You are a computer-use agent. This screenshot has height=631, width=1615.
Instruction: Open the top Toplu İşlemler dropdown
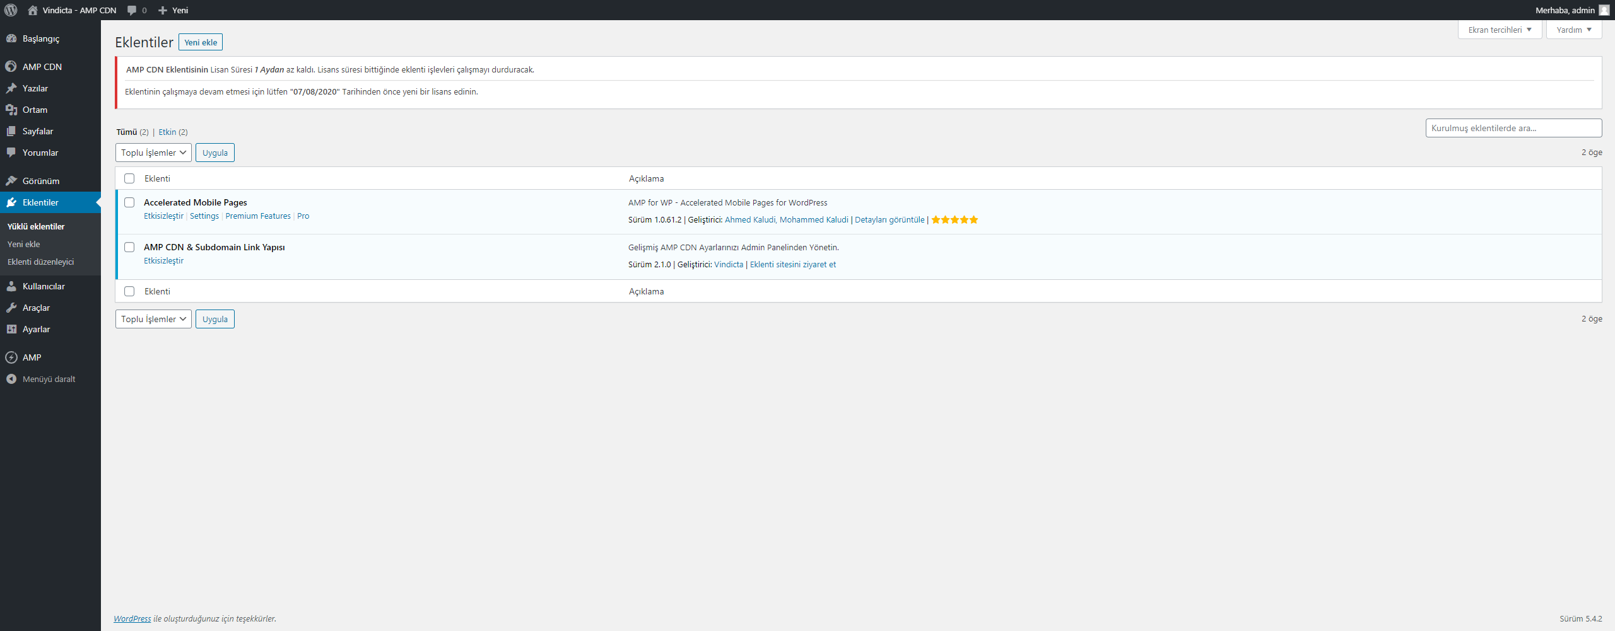click(x=153, y=153)
